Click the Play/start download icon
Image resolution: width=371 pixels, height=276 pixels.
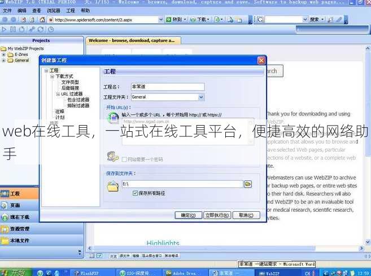(4, 29)
